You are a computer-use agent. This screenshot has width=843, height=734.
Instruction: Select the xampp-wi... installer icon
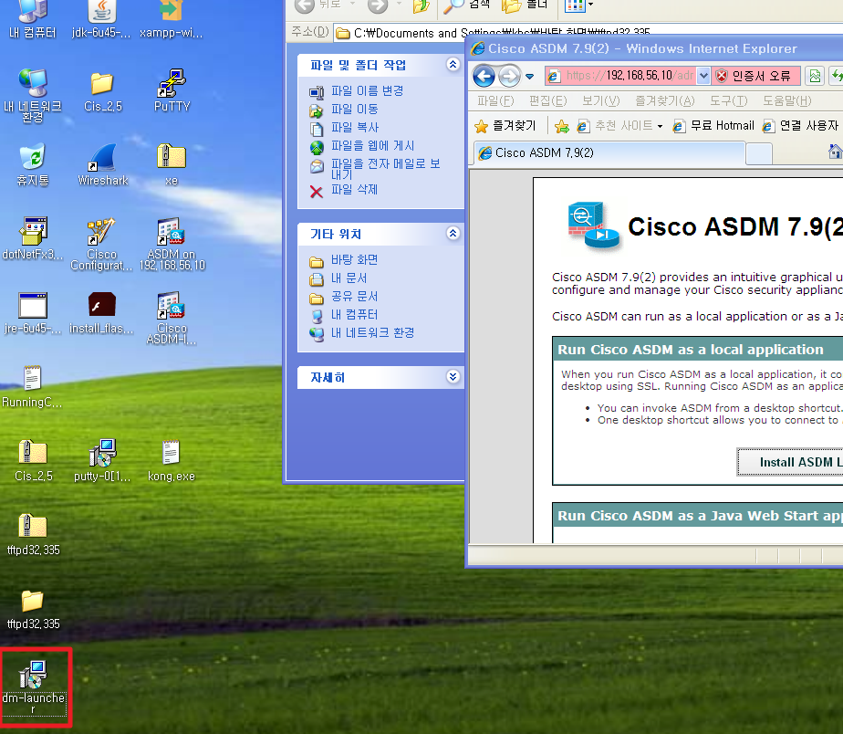(172, 19)
